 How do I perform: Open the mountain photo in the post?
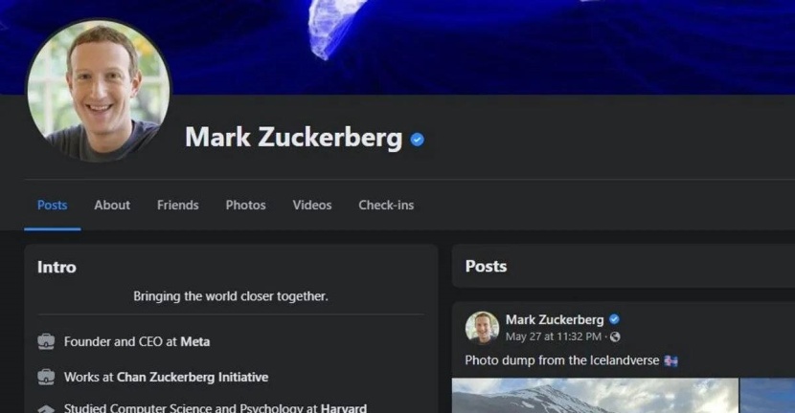[x=595, y=395]
